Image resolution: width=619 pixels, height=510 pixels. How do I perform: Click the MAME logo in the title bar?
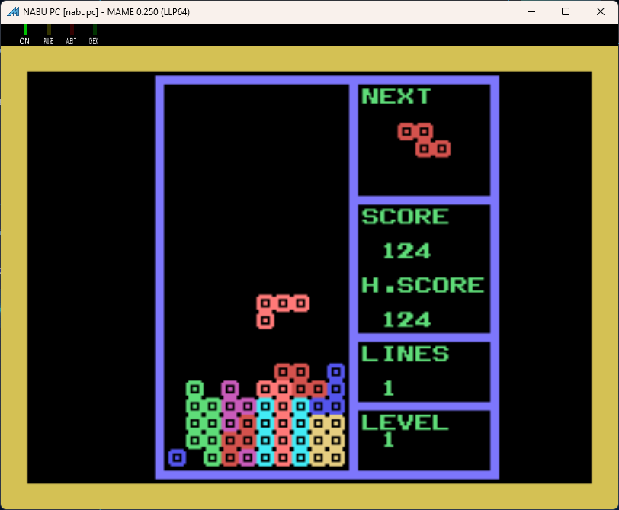pos(13,11)
